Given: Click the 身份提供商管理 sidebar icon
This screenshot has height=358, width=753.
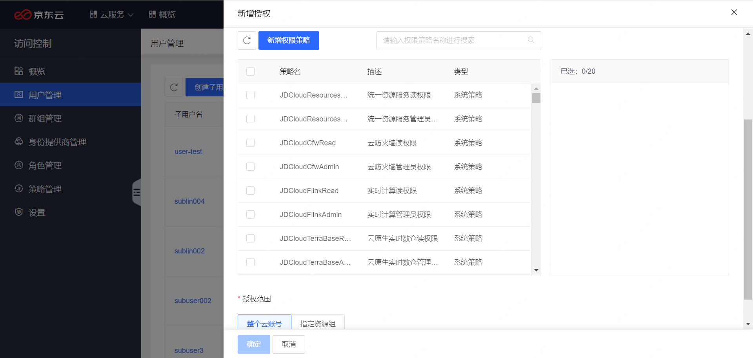Looking at the screenshot, I should [19, 141].
